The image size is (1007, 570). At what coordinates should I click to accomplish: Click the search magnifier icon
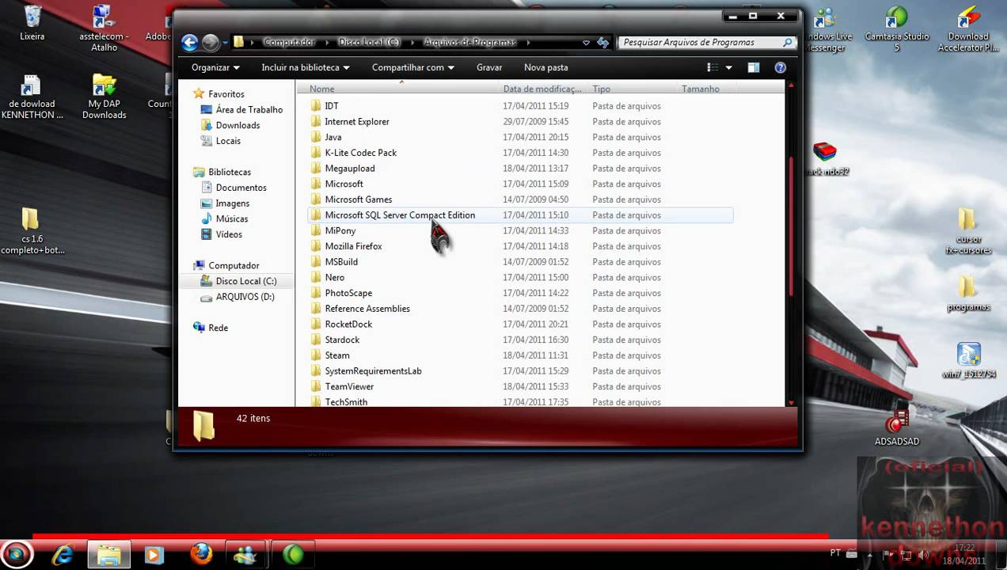[x=788, y=43]
